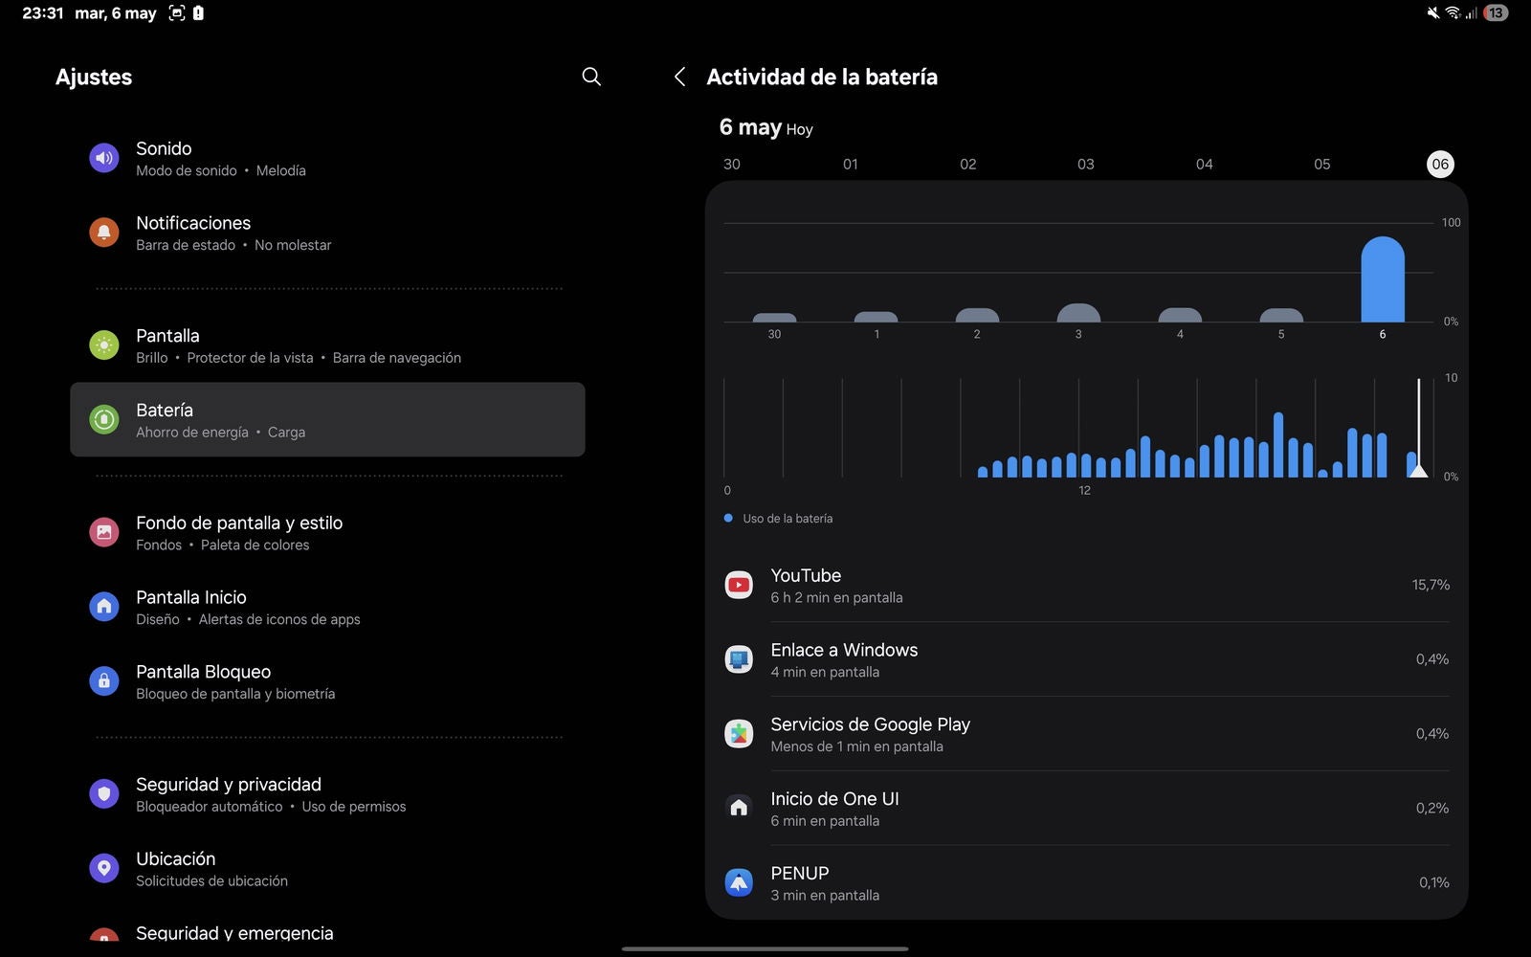Select the PENUP app icon

point(739,882)
